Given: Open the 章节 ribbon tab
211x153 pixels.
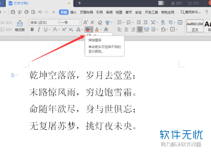Looking at the screenshot, I should point(129,12).
